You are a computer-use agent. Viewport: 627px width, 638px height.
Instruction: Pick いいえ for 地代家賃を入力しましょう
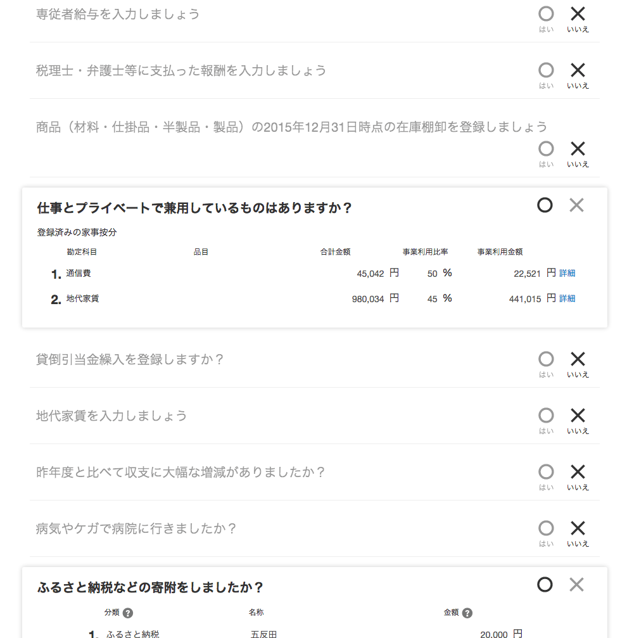click(578, 416)
